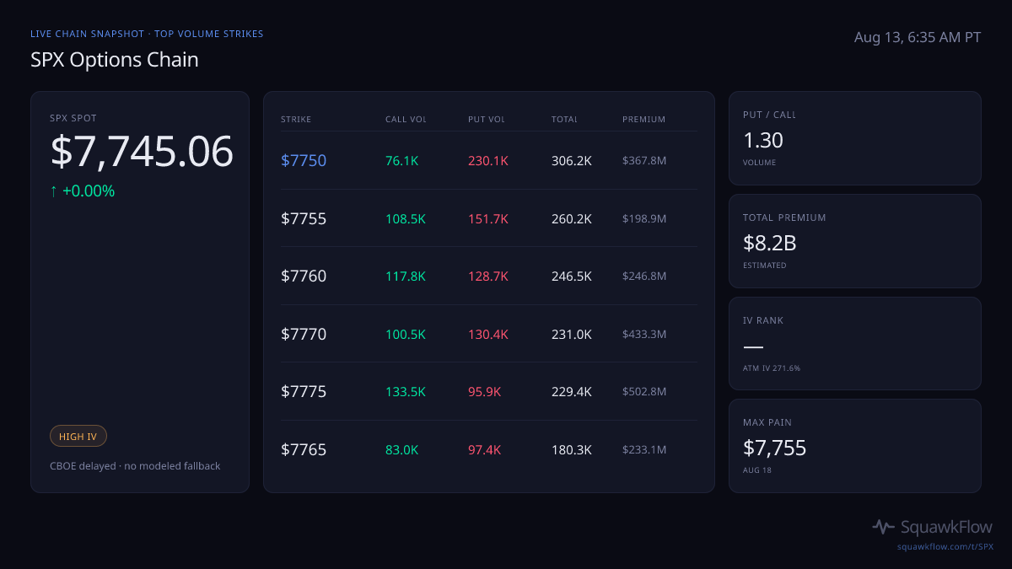Click the SquawkFlow pulse logo icon
This screenshot has height=569, width=1012.
click(883, 527)
